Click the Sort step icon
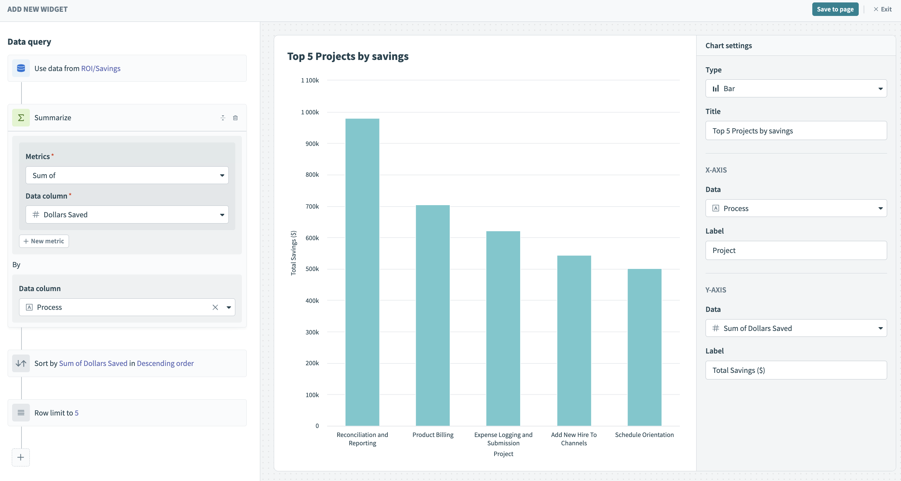901x481 pixels. [20, 363]
